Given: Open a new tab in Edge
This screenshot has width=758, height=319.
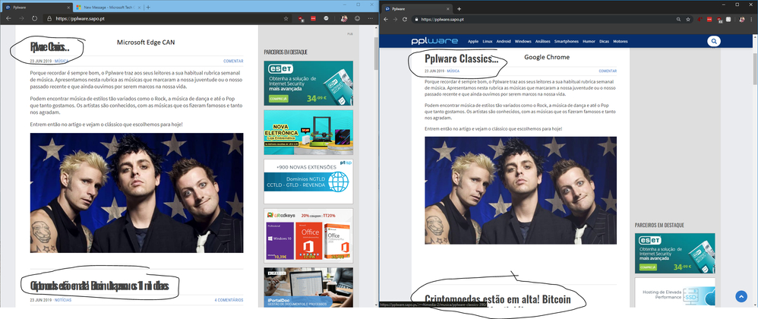Looking at the screenshot, I should click(x=148, y=8).
